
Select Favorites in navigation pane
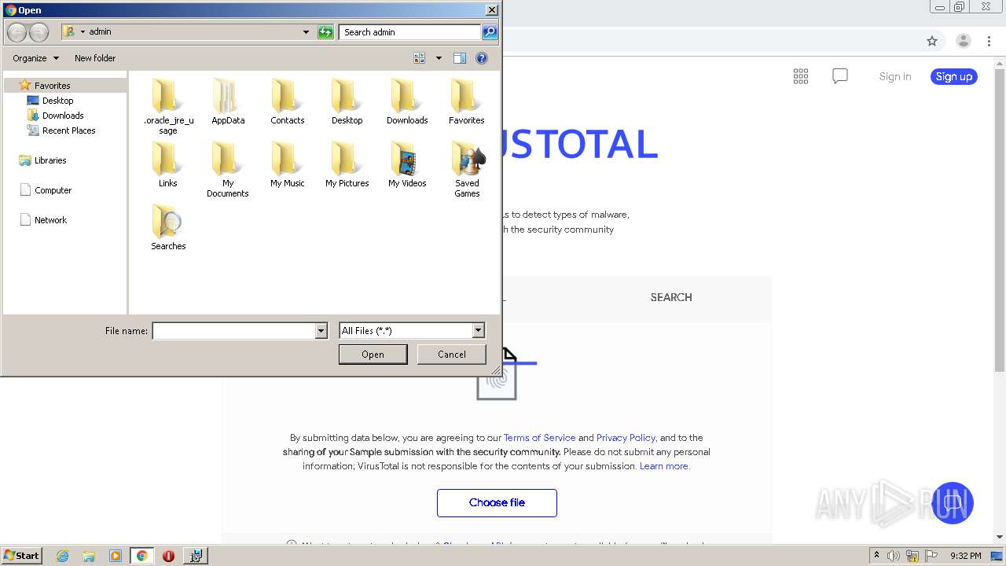tap(53, 86)
